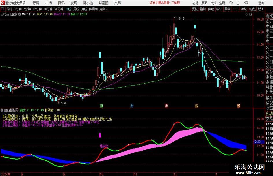
Task: Click 证券交易未登录 login notice
Action: [x=159, y=3]
